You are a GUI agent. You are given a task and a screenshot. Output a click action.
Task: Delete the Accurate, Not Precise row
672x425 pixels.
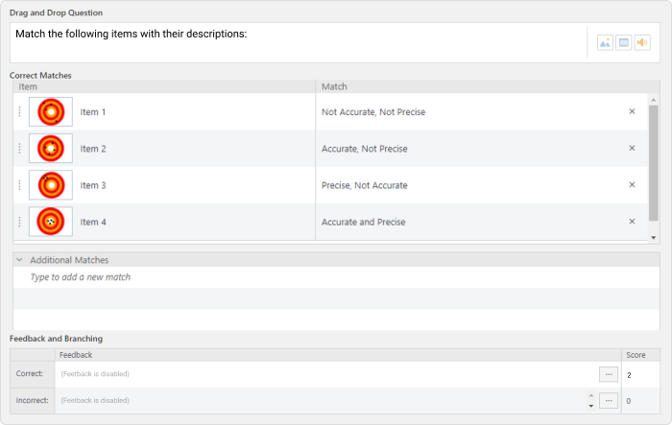(x=632, y=149)
